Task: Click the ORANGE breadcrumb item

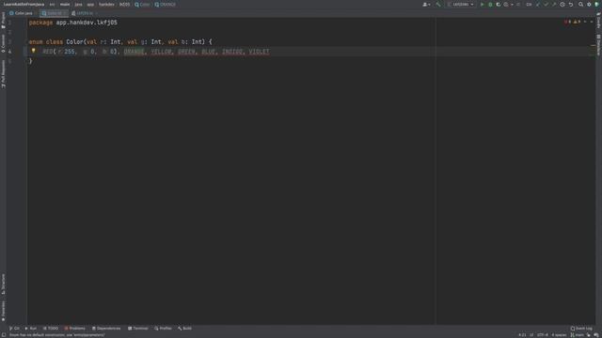Action: click(x=166, y=5)
